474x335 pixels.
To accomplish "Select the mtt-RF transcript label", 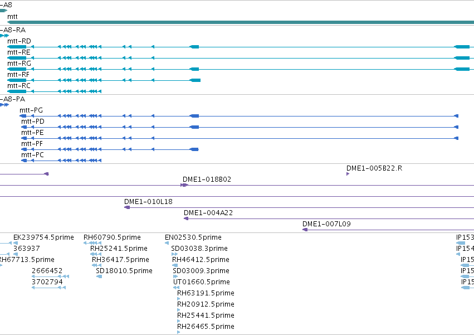I will click(x=18, y=75).
